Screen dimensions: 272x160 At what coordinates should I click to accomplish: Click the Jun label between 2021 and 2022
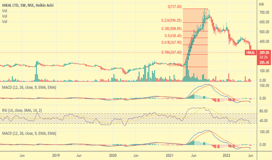[193, 156]
